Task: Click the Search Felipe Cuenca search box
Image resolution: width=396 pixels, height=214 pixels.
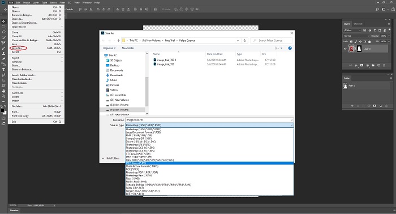Action: click(x=271, y=41)
